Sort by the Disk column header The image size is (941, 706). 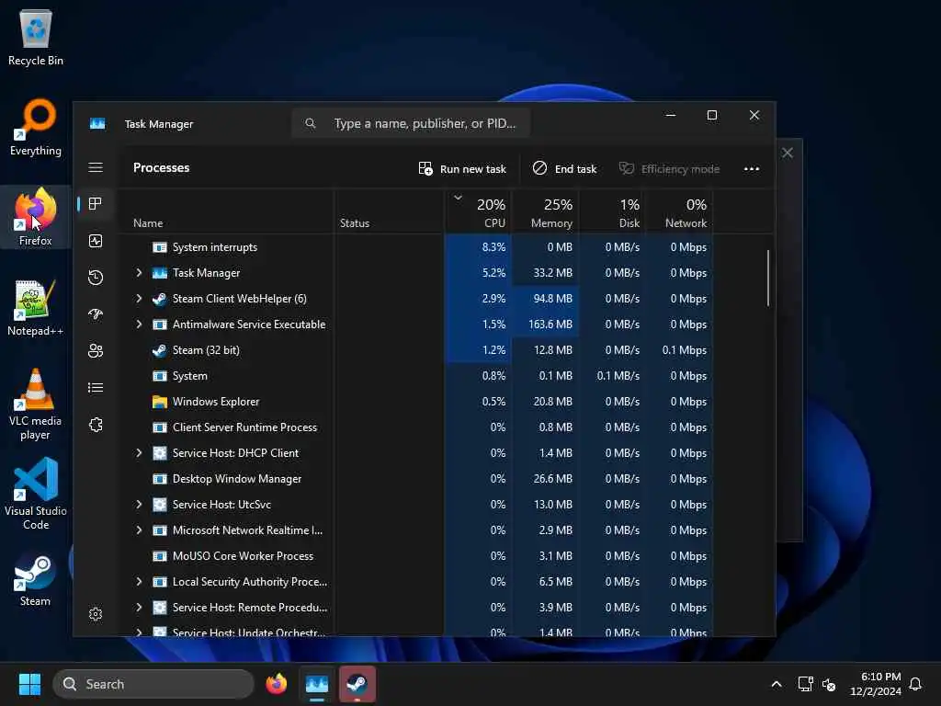[612, 213]
